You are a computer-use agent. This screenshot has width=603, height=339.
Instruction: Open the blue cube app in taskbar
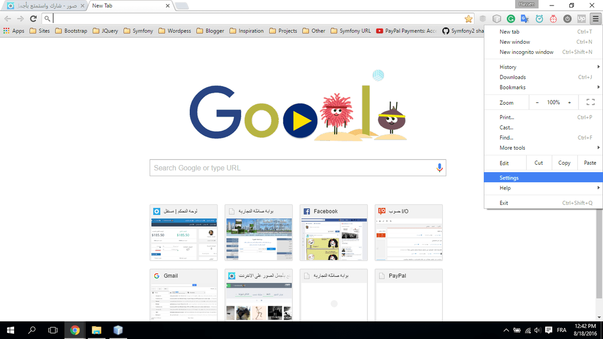(118, 330)
